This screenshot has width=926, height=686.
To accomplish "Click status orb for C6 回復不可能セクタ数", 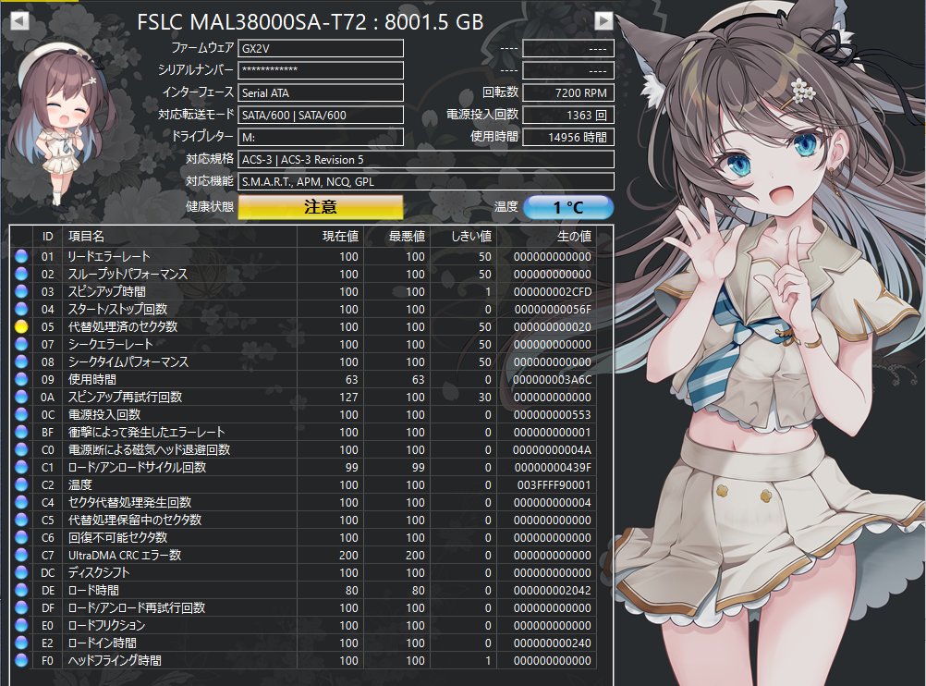I will 21,537.
